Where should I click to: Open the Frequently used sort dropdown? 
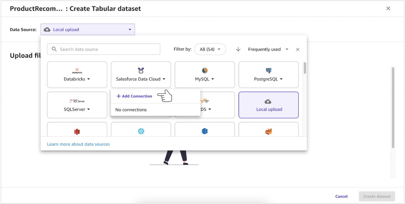[268, 49]
